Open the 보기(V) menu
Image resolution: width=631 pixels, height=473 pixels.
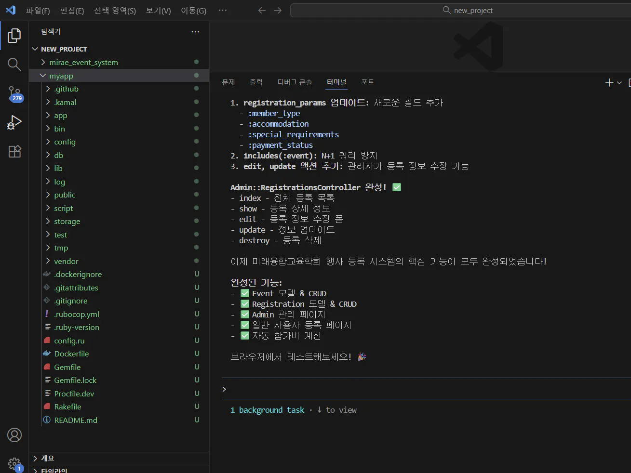point(159,11)
